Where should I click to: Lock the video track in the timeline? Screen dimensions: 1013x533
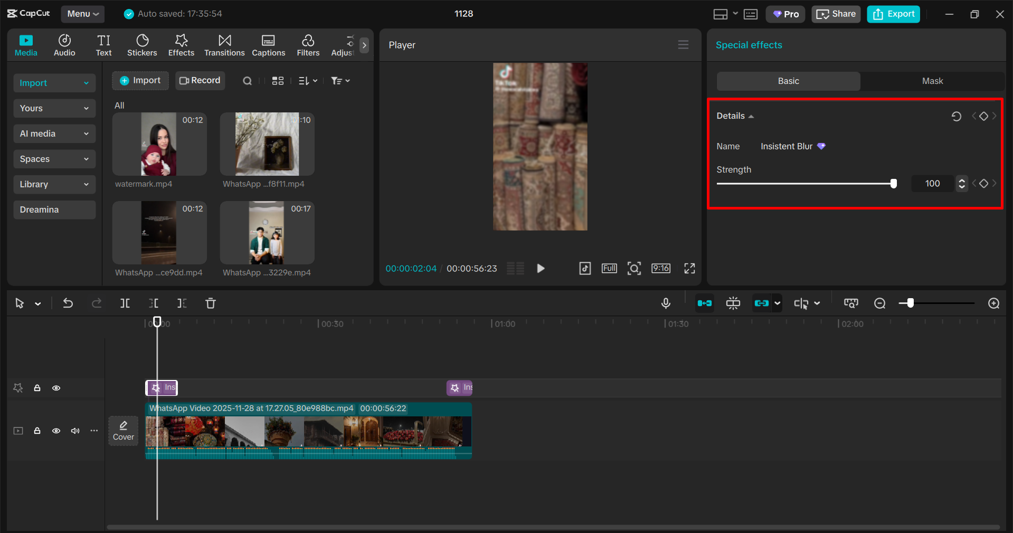[x=37, y=431]
